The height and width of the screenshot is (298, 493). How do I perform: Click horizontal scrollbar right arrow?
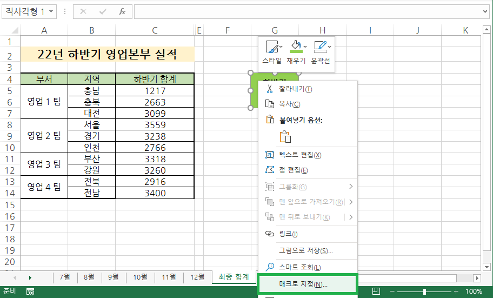477,278
